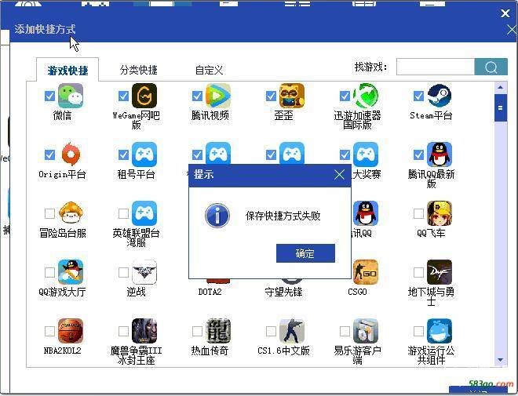
Task: Click the search magnifier button
Action: (x=491, y=67)
